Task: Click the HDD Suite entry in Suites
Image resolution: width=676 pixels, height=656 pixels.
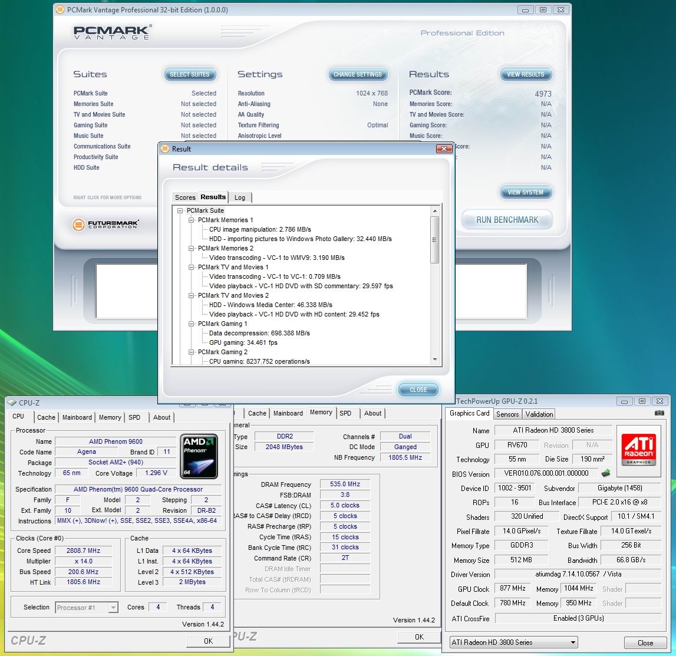Action: pyautogui.click(x=86, y=167)
